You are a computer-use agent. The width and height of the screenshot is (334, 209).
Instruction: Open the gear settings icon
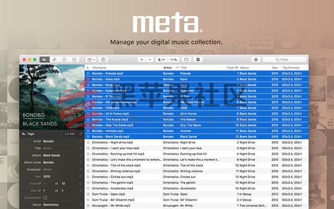pos(256,60)
